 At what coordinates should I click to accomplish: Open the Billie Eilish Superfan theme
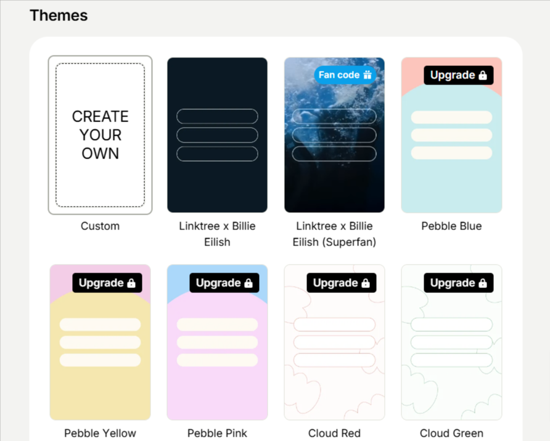pyautogui.click(x=334, y=154)
